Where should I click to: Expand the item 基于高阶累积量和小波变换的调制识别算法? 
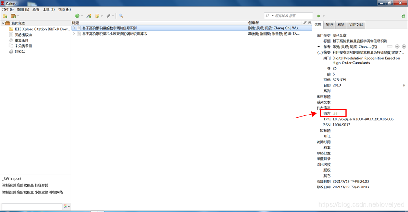[x=74, y=34]
